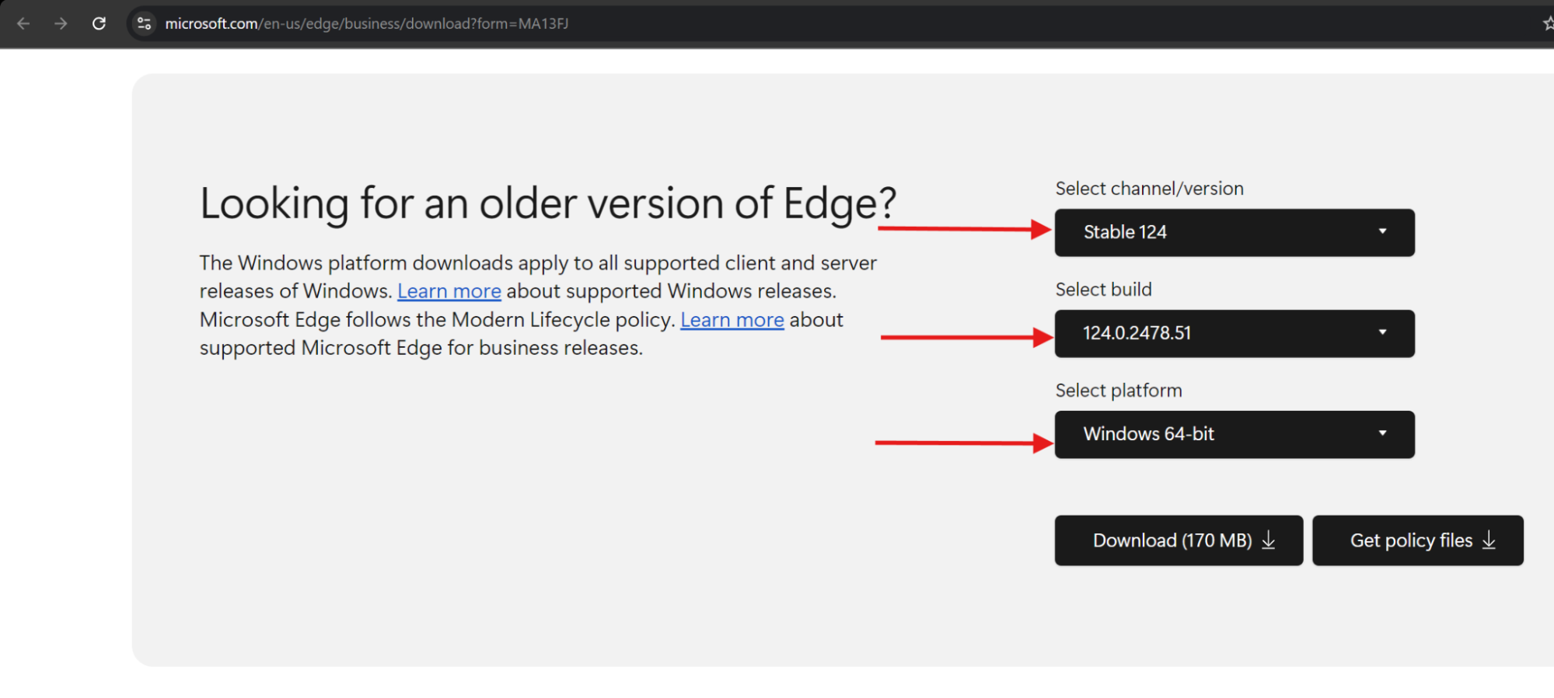Click the Download (170 MB) button
The image size is (1554, 698).
[x=1179, y=540]
